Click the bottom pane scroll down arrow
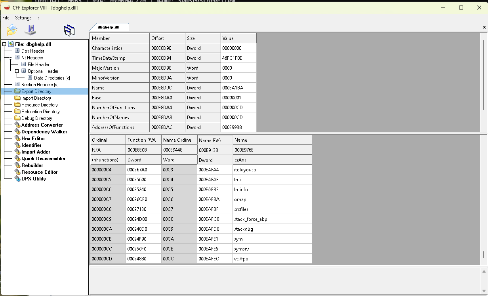The width and height of the screenshot is (488, 296). pos(484,291)
